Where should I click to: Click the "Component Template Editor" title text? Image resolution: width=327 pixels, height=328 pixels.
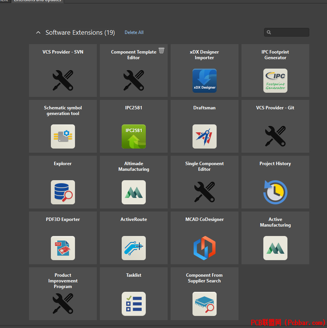coord(134,55)
